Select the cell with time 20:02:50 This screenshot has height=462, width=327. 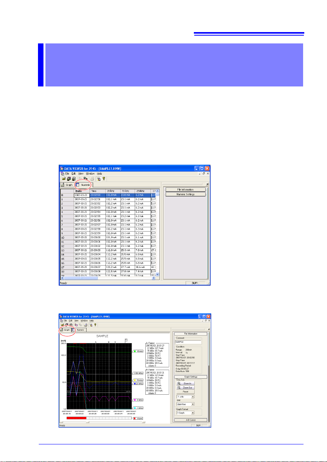point(97,195)
